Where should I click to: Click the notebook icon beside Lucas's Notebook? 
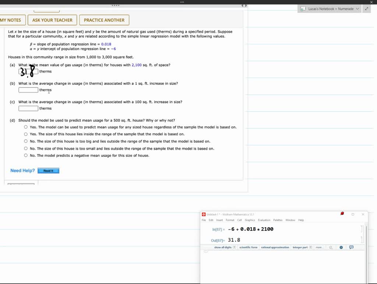[303, 9]
